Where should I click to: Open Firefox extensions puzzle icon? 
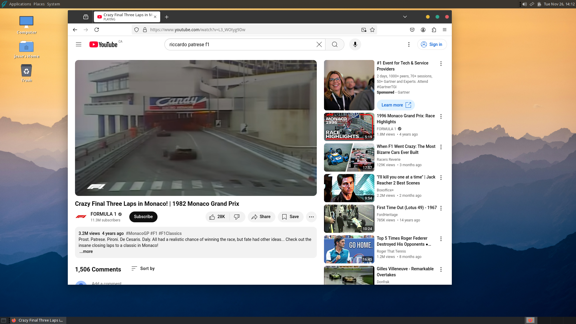[x=434, y=30]
